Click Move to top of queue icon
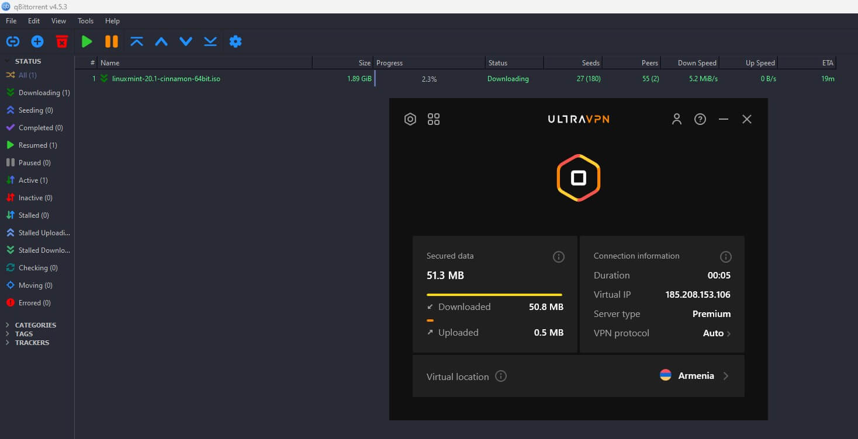Screen dimensions: 858x439 point(137,41)
